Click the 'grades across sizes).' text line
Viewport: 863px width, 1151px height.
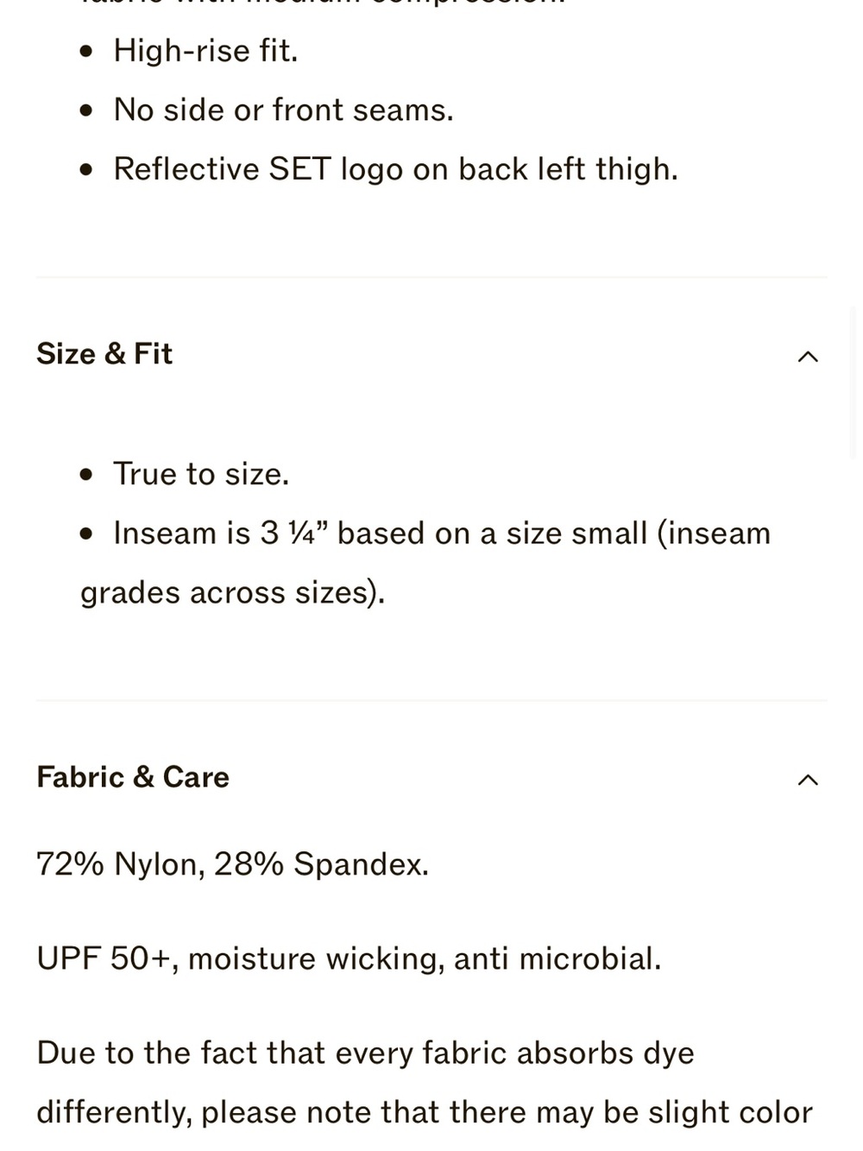tap(232, 593)
